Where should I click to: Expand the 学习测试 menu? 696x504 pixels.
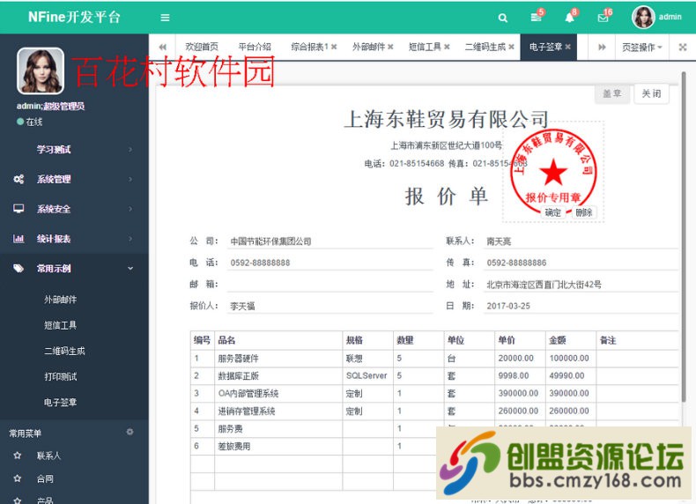[74, 150]
